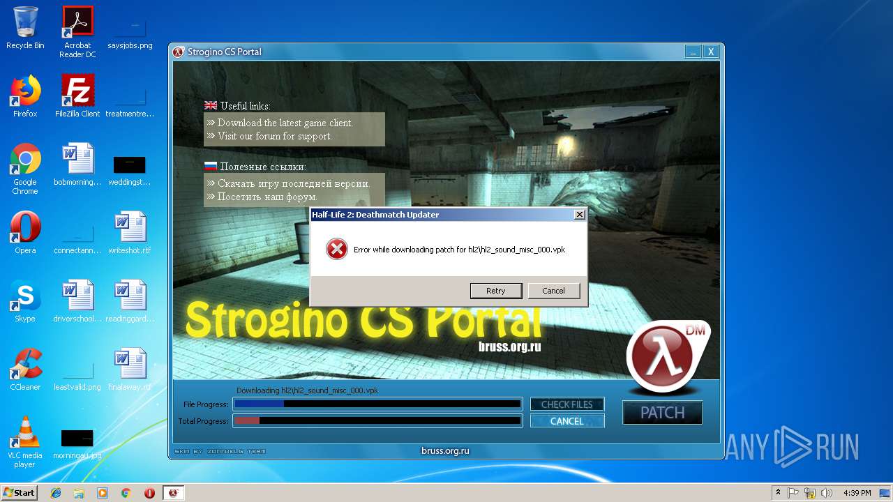
Task: Click the Chrome icon in the taskbar
Action: click(x=126, y=493)
